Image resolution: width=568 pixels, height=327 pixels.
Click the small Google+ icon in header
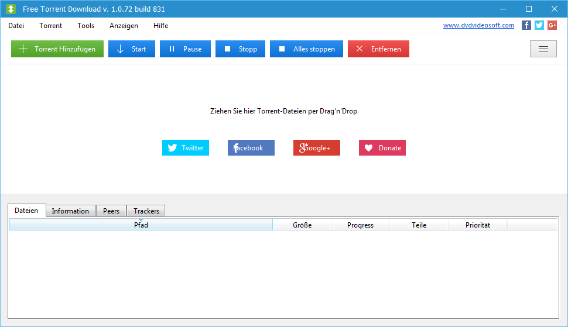point(552,25)
